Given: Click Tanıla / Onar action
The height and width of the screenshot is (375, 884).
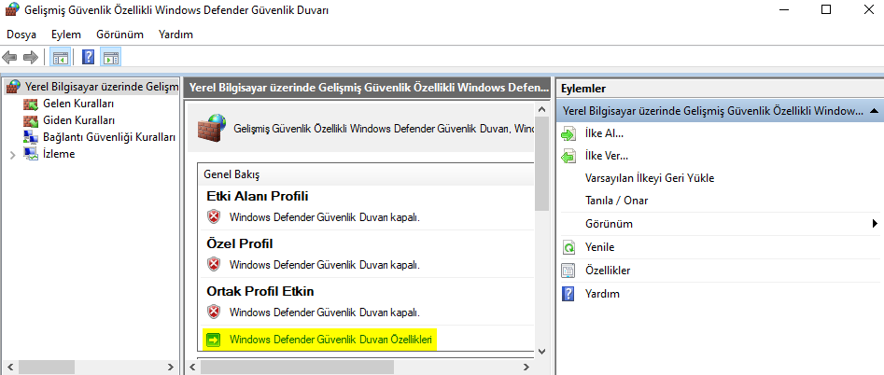Looking at the screenshot, I should pyautogui.click(x=617, y=201).
